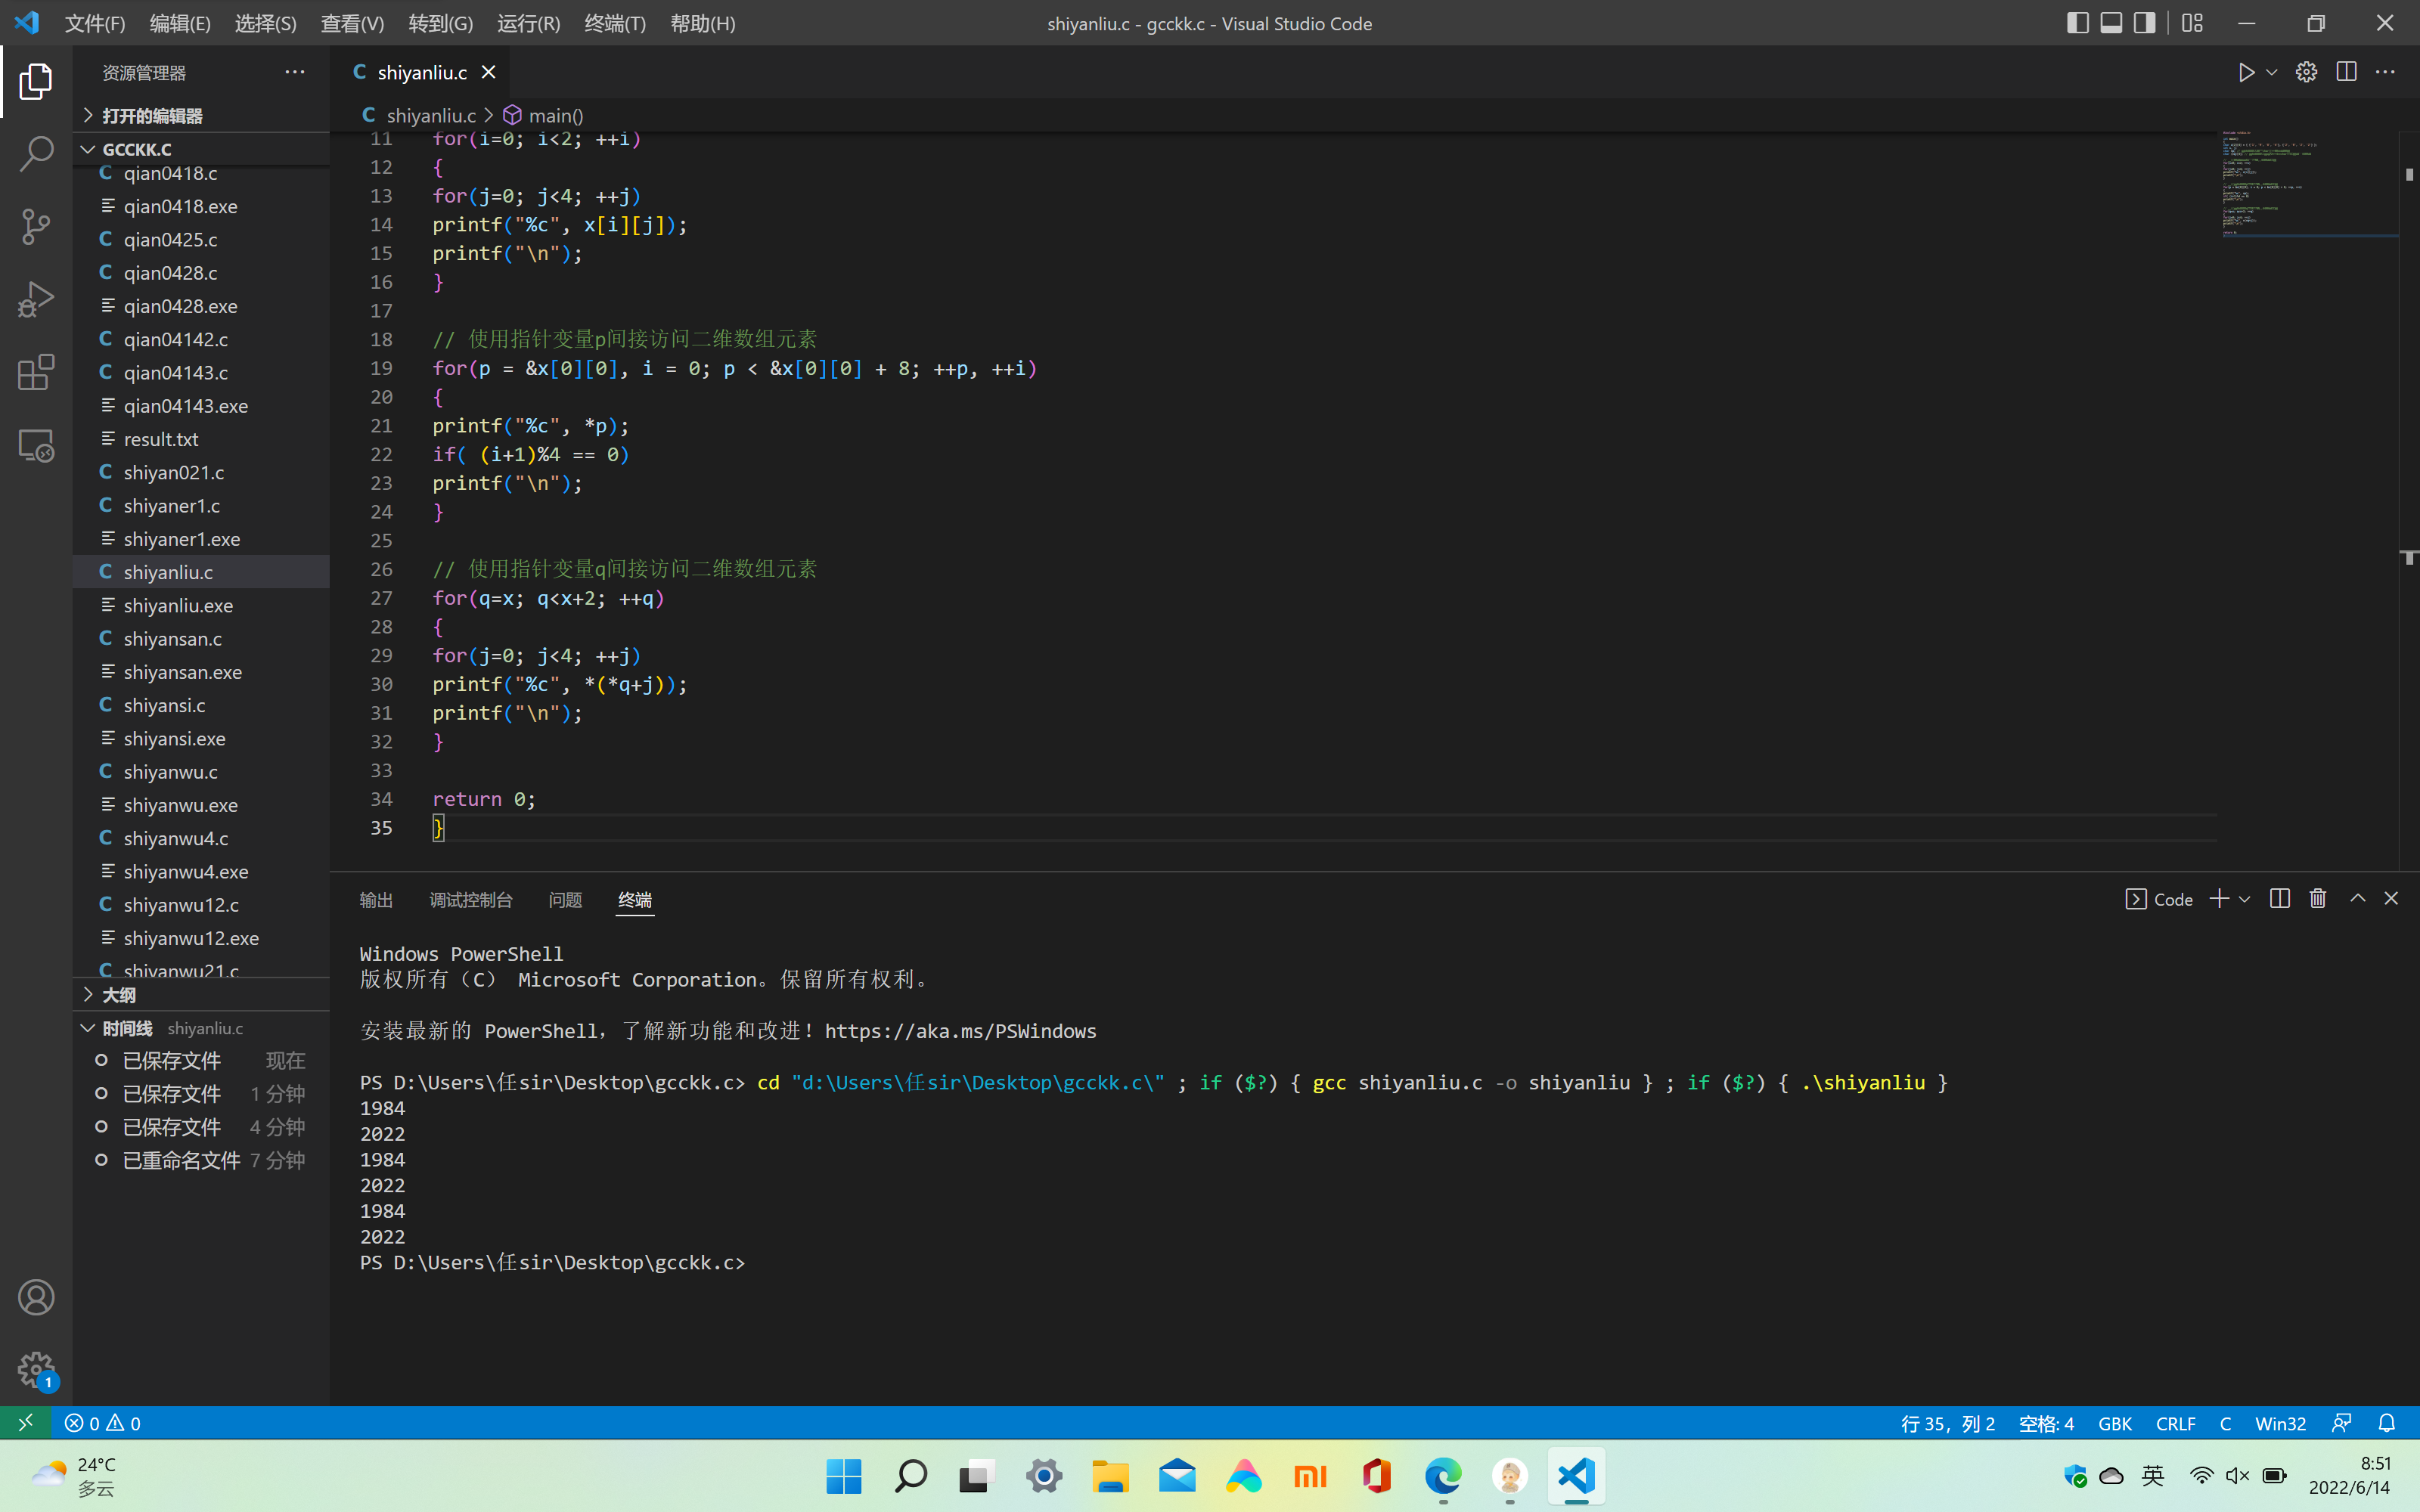Toggle primary side bar visibility
Image resolution: width=2420 pixels, height=1512 pixels.
click(2077, 23)
